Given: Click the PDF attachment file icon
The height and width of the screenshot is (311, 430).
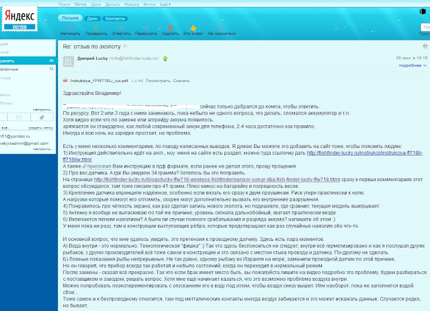Looking at the screenshot, I should click(65, 81).
